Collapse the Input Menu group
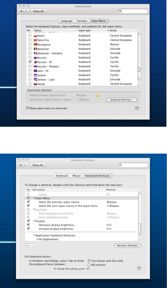The image size is (167, 288). 34,198
